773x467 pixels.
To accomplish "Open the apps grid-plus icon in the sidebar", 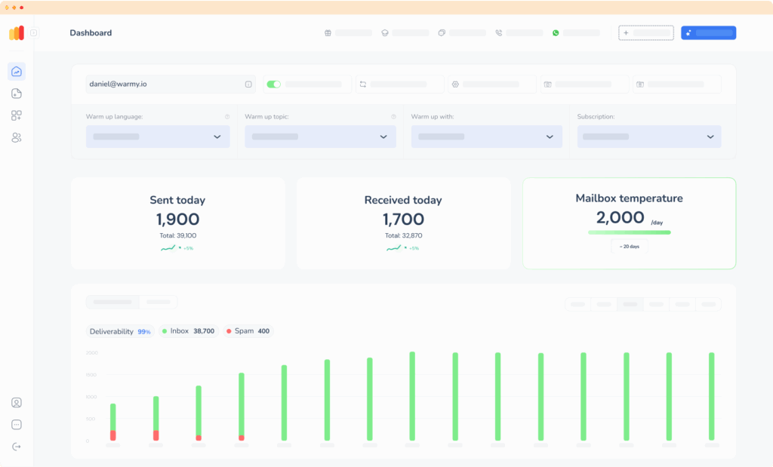I will click(17, 115).
